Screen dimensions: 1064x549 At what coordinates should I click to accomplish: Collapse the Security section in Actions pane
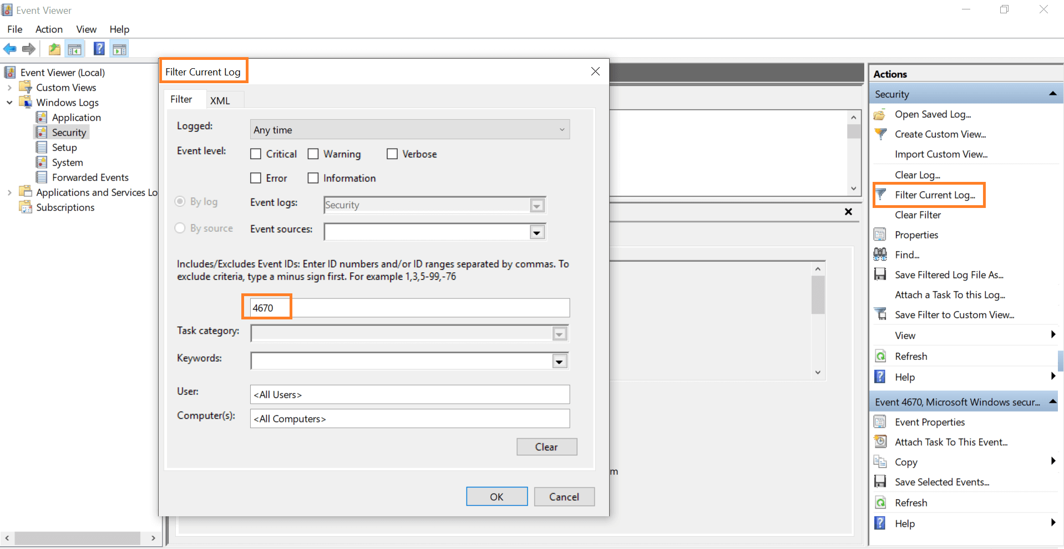pyautogui.click(x=1053, y=93)
